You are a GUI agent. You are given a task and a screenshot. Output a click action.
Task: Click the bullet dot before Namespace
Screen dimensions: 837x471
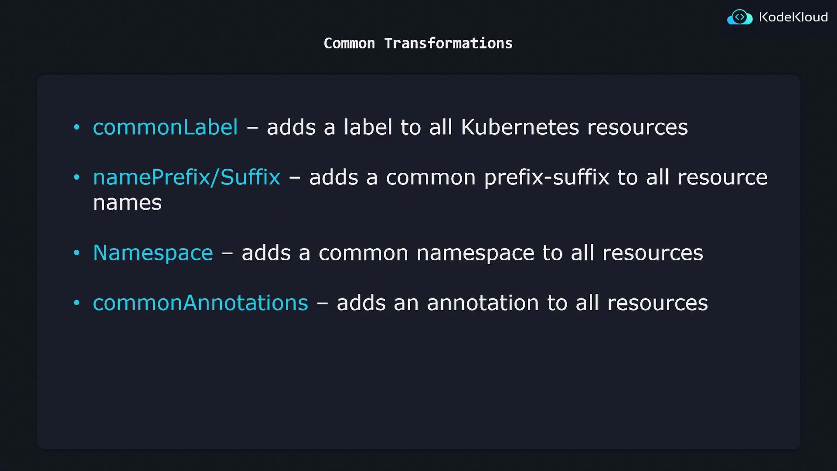[77, 253]
